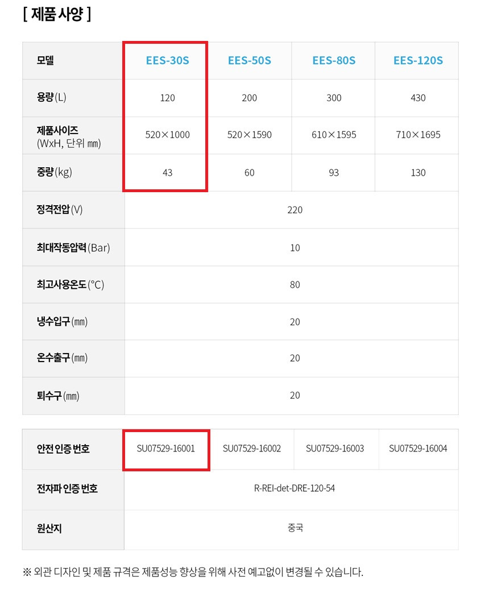The width and height of the screenshot is (489, 593).
Task: Select the 안전 인증 번호 row label
Action: (63, 449)
